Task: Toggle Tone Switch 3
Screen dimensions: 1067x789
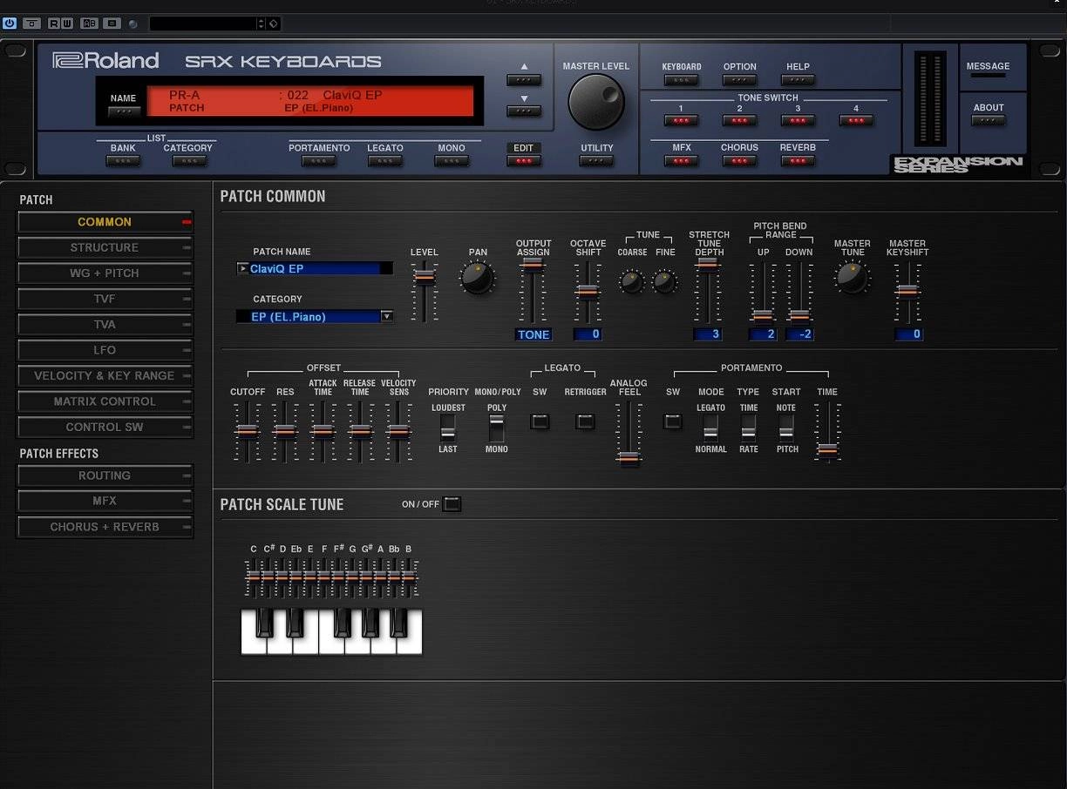Action: 798,121
